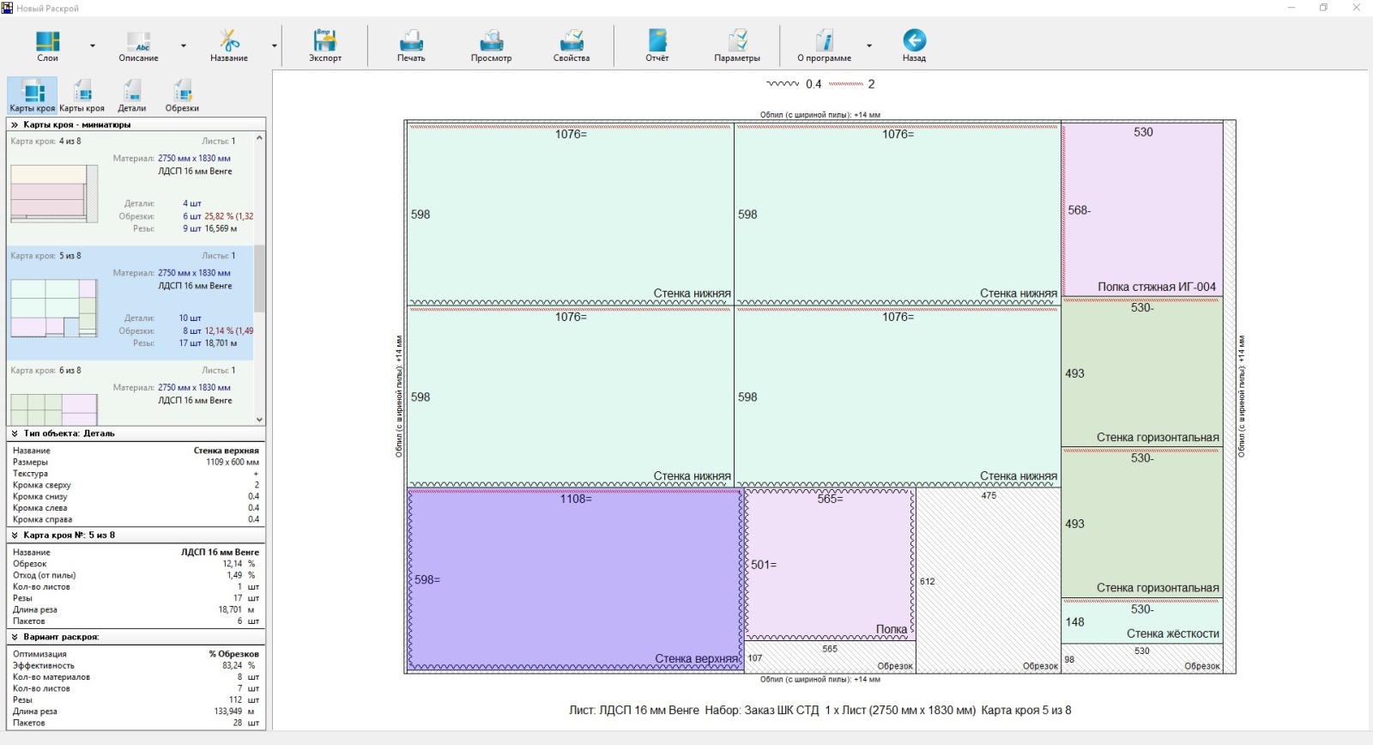
Task: Click sheet caption text below the layout
Action: tap(820, 710)
